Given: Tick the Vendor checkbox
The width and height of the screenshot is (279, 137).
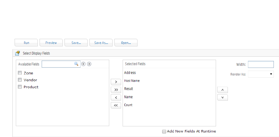Looking at the screenshot, I should [x=20, y=80].
